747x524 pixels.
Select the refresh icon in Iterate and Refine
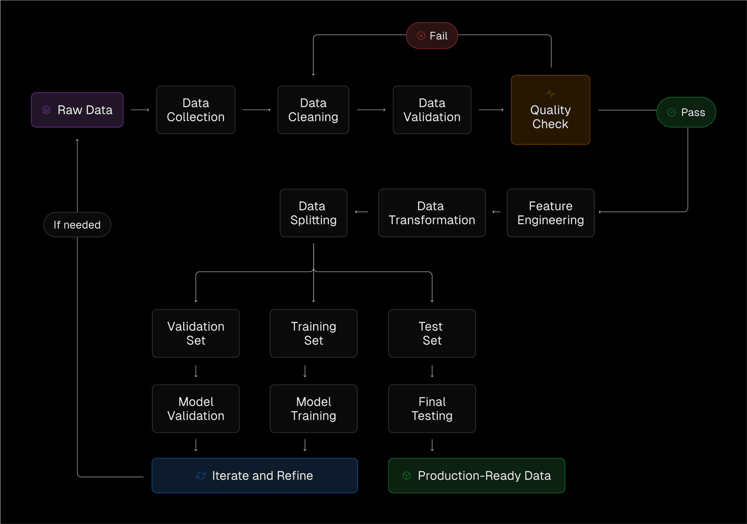201,475
